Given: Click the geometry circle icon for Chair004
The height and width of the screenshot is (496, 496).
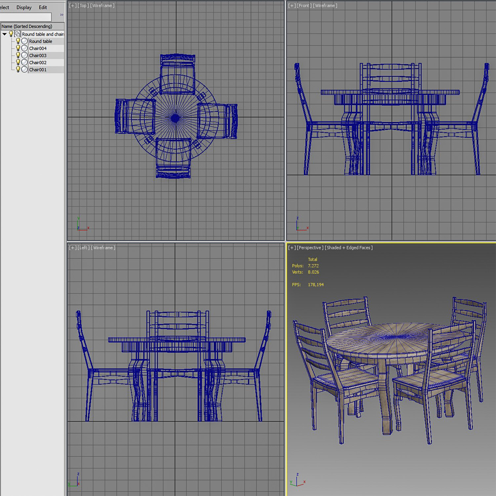Looking at the screenshot, I should click(x=24, y=48).
